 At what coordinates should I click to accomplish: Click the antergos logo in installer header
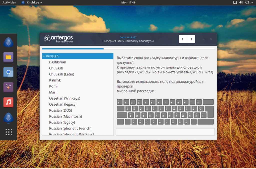point(58,38)
